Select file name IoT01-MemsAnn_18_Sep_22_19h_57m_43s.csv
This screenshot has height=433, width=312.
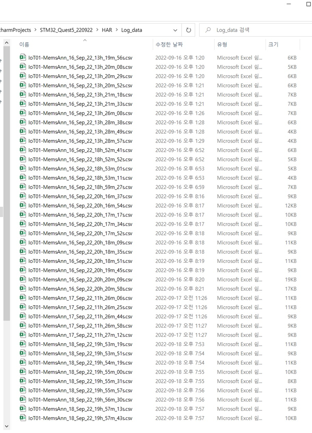pos(80,418)
